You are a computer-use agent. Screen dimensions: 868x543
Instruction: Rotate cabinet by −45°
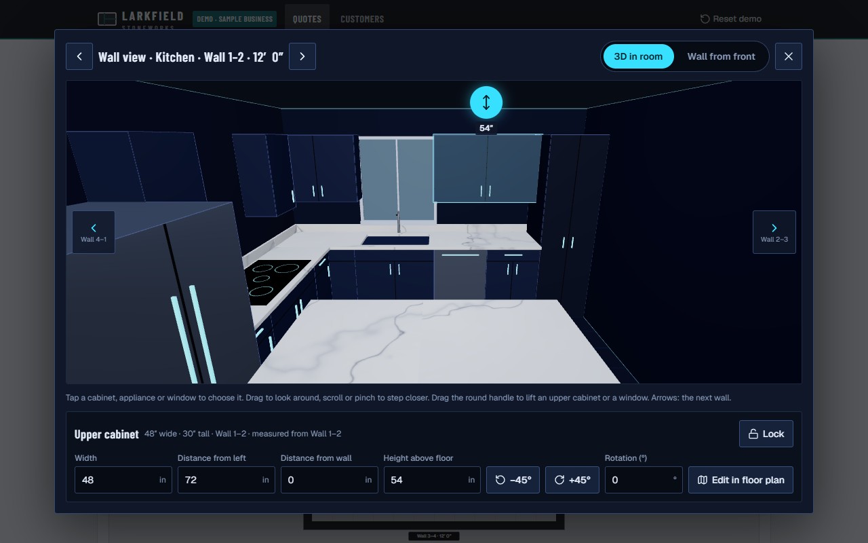coord(513,480)
